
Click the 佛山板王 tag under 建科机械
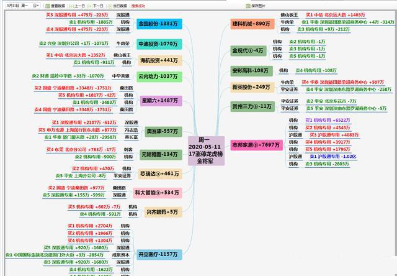click(x=290, y=15)
